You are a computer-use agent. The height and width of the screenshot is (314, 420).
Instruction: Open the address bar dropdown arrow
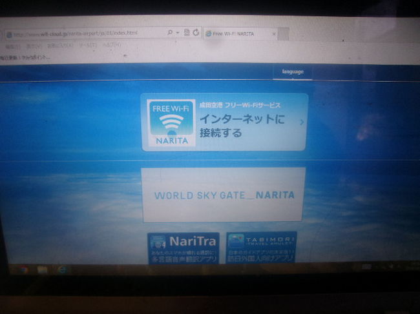(178, 33)
